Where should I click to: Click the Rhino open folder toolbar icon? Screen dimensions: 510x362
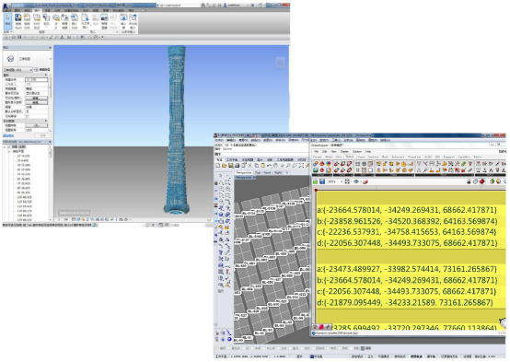(x=225, y=166)
